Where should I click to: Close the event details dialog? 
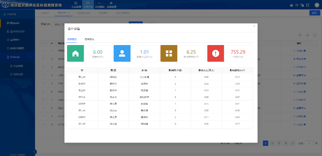(x=254, y=26)
